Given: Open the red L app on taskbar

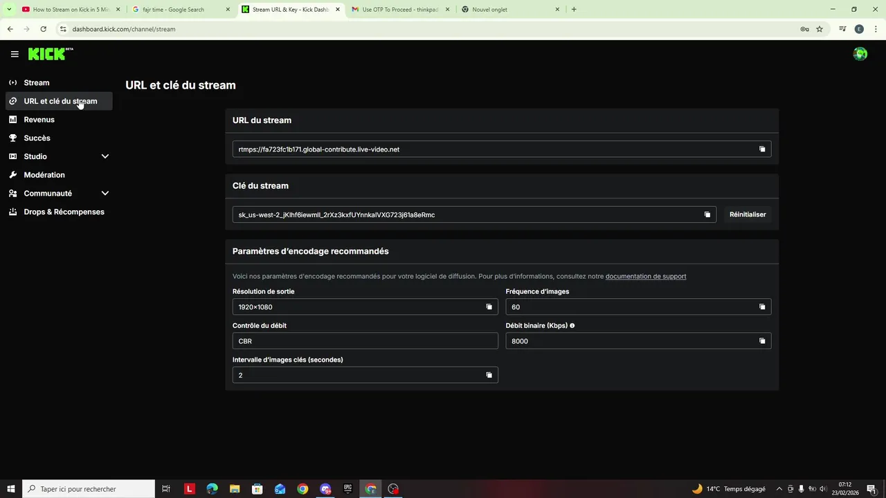Looking at the screenshot, I should point(190,489).
